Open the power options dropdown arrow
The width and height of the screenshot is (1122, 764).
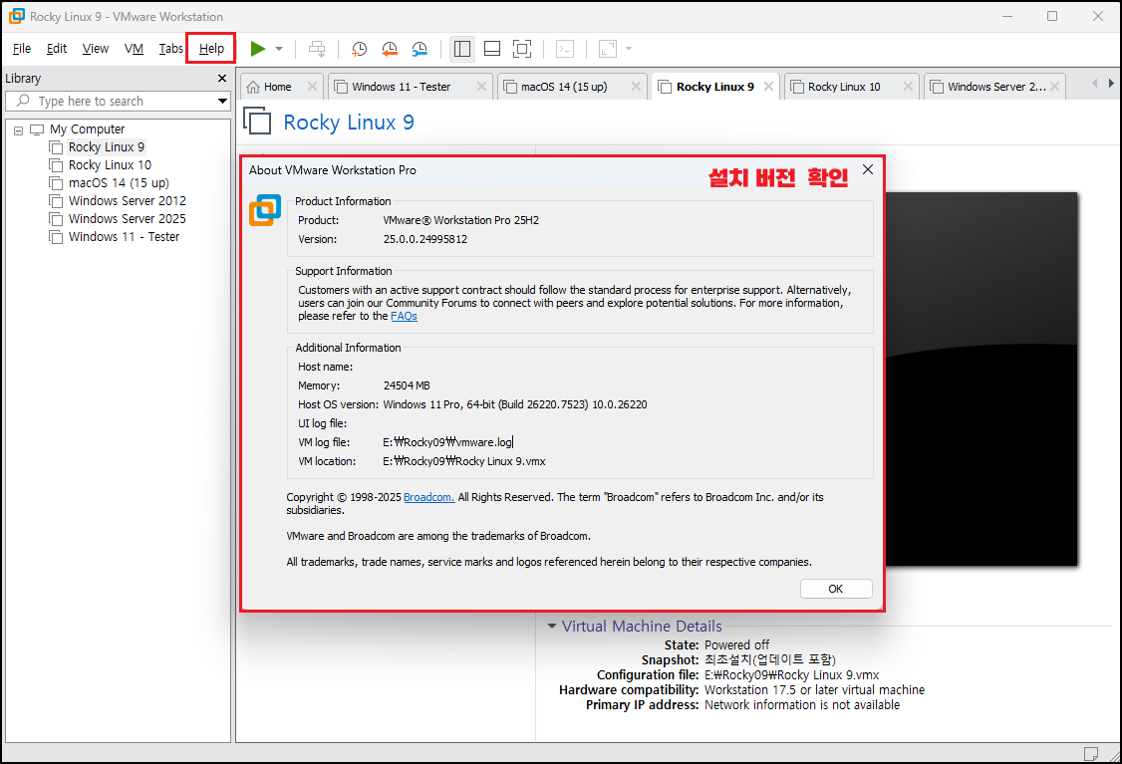279,49
